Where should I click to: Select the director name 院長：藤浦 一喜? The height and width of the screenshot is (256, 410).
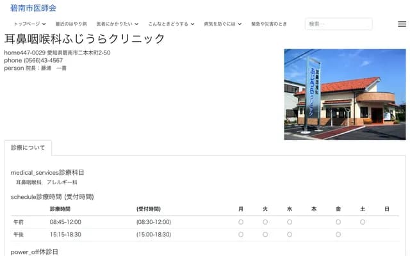46,68
